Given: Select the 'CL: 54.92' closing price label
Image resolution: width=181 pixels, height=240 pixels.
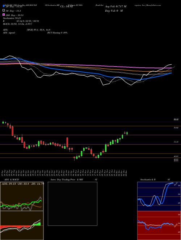Looking at the screenshot, I should [x=67, y=7].
